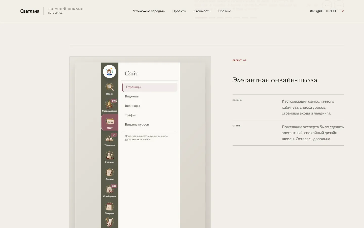Open the Ученики sidebar icon
The height and width of the screenshot is (228, 364).
pyautogui.click(x=109, y=155)
